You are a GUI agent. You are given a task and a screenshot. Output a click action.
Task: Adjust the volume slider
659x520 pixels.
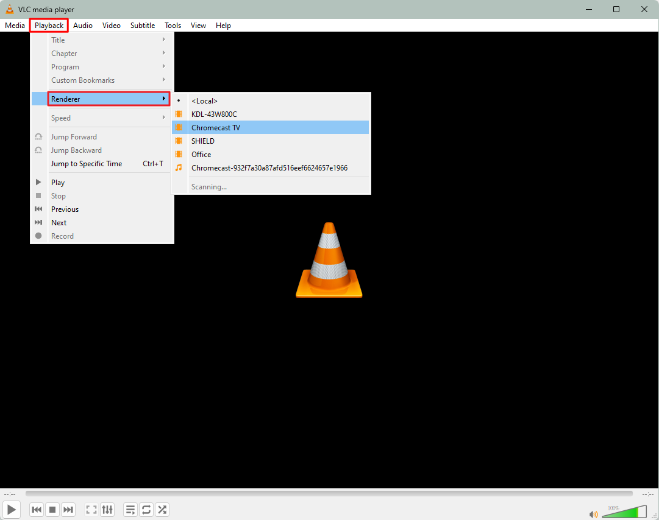point(624,511)
